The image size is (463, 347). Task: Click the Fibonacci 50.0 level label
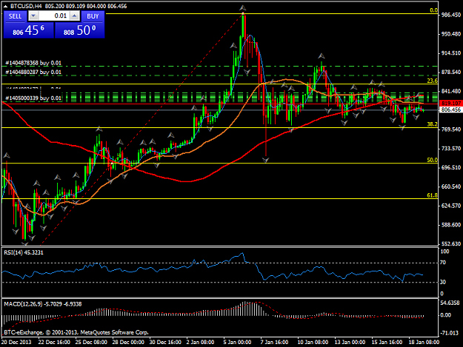[433, 160]
